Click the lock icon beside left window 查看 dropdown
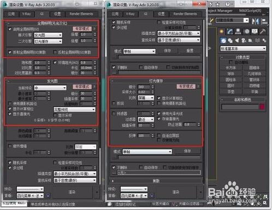 tap(48, 196)
